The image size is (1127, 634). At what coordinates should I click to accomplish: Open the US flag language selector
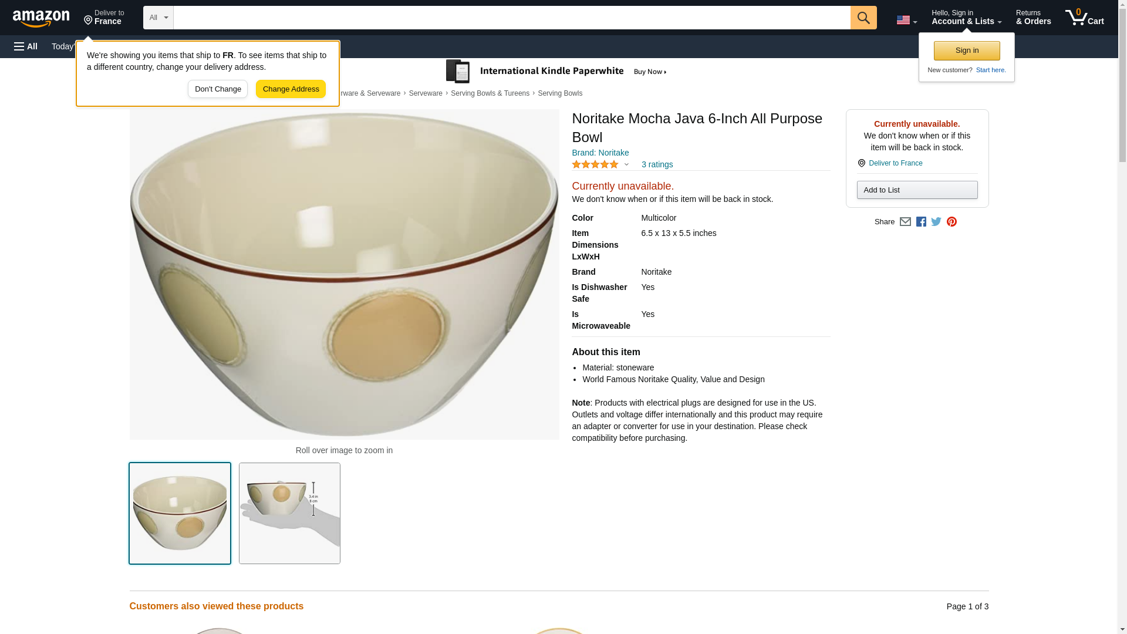[906, 20]
